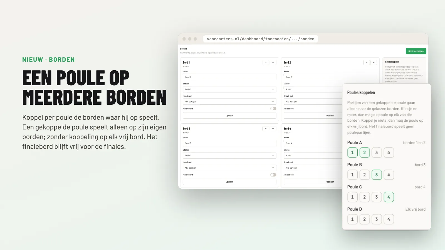
Task: Click the 'borden 1 en 2' label
Action: tap(414, 142)
